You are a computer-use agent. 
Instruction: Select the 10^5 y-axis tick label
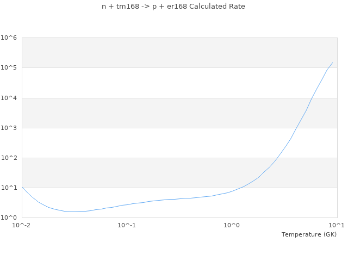(x=9, y=68)
